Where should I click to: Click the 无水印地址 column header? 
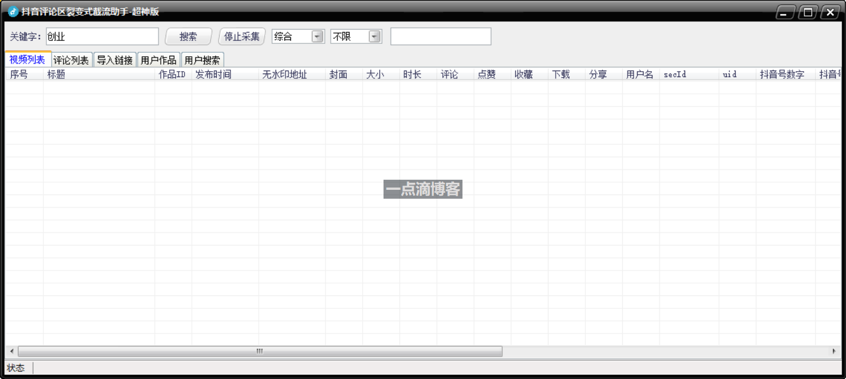[x=292, y=74]
